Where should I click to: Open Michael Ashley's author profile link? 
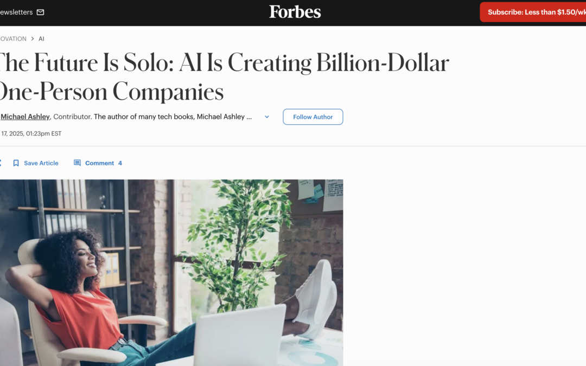tap(25, 117)
